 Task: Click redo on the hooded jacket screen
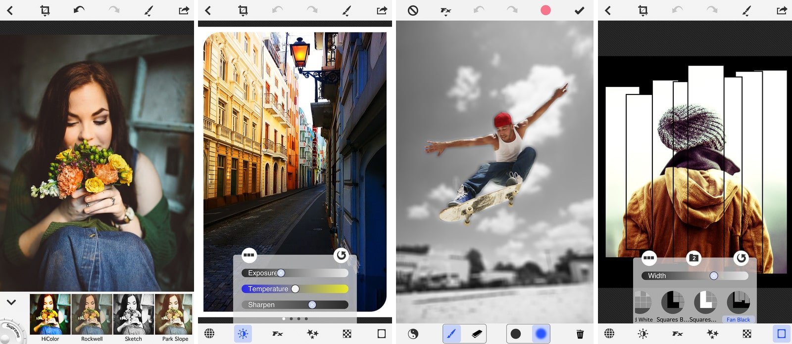(x=712, y=10)
